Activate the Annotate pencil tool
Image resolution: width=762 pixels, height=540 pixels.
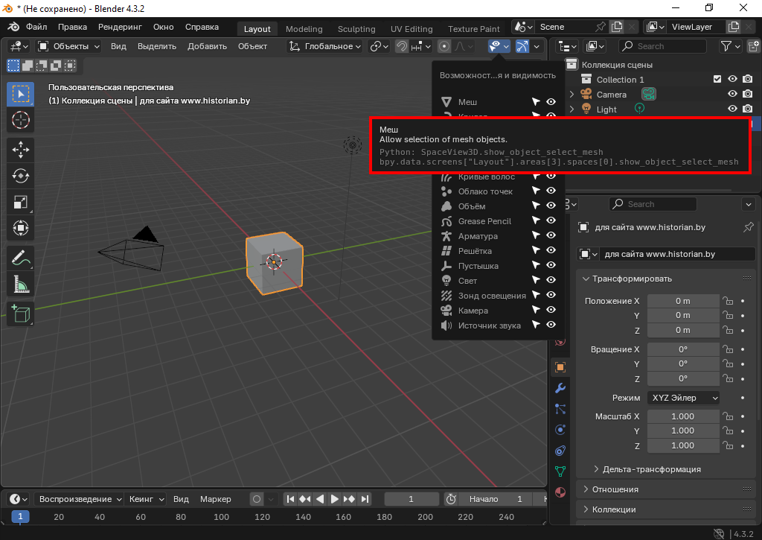(x=20, y=258)
